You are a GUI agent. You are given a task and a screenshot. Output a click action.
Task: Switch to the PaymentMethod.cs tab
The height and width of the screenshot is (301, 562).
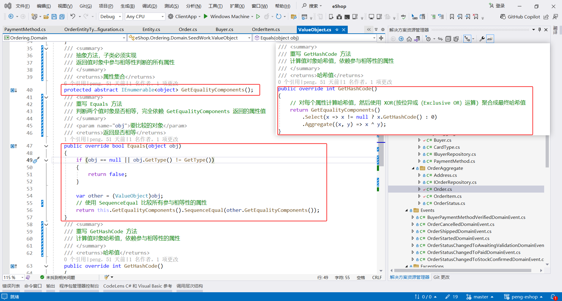[25, 29]
